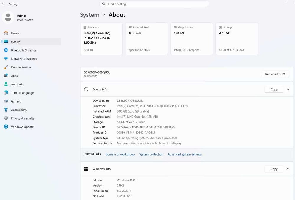The height and width of the screenshot is (200, 295).
Task: Open the Installed RAM summary card
Action: click(x=147, y=39)
